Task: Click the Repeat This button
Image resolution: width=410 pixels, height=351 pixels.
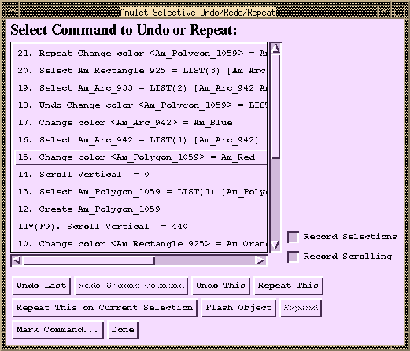Action: coord(288,286)
